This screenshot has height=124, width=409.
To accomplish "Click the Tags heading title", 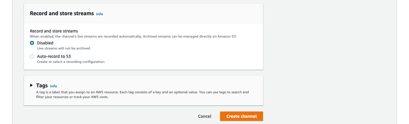I will click(x=42, y=86).
